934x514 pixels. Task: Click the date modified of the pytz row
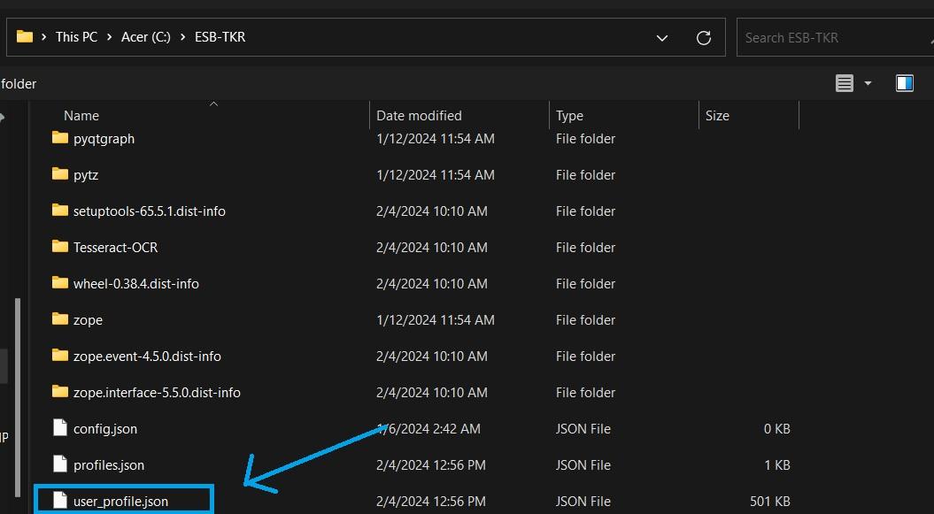click(436, 175)
